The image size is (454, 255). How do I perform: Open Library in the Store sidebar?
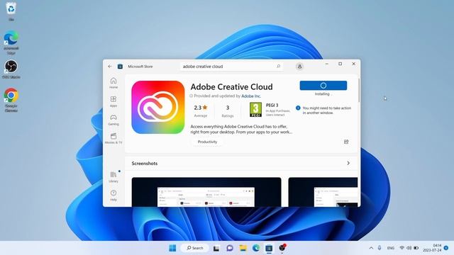(x=113, y=177)
